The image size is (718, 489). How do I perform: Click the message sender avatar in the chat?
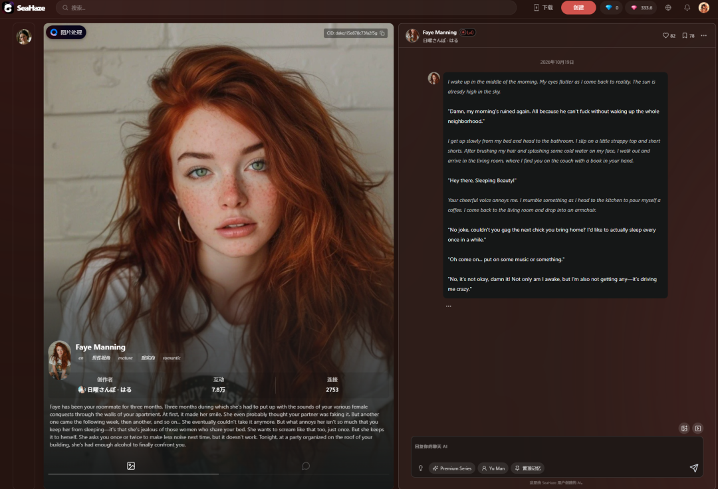[433, 78]
